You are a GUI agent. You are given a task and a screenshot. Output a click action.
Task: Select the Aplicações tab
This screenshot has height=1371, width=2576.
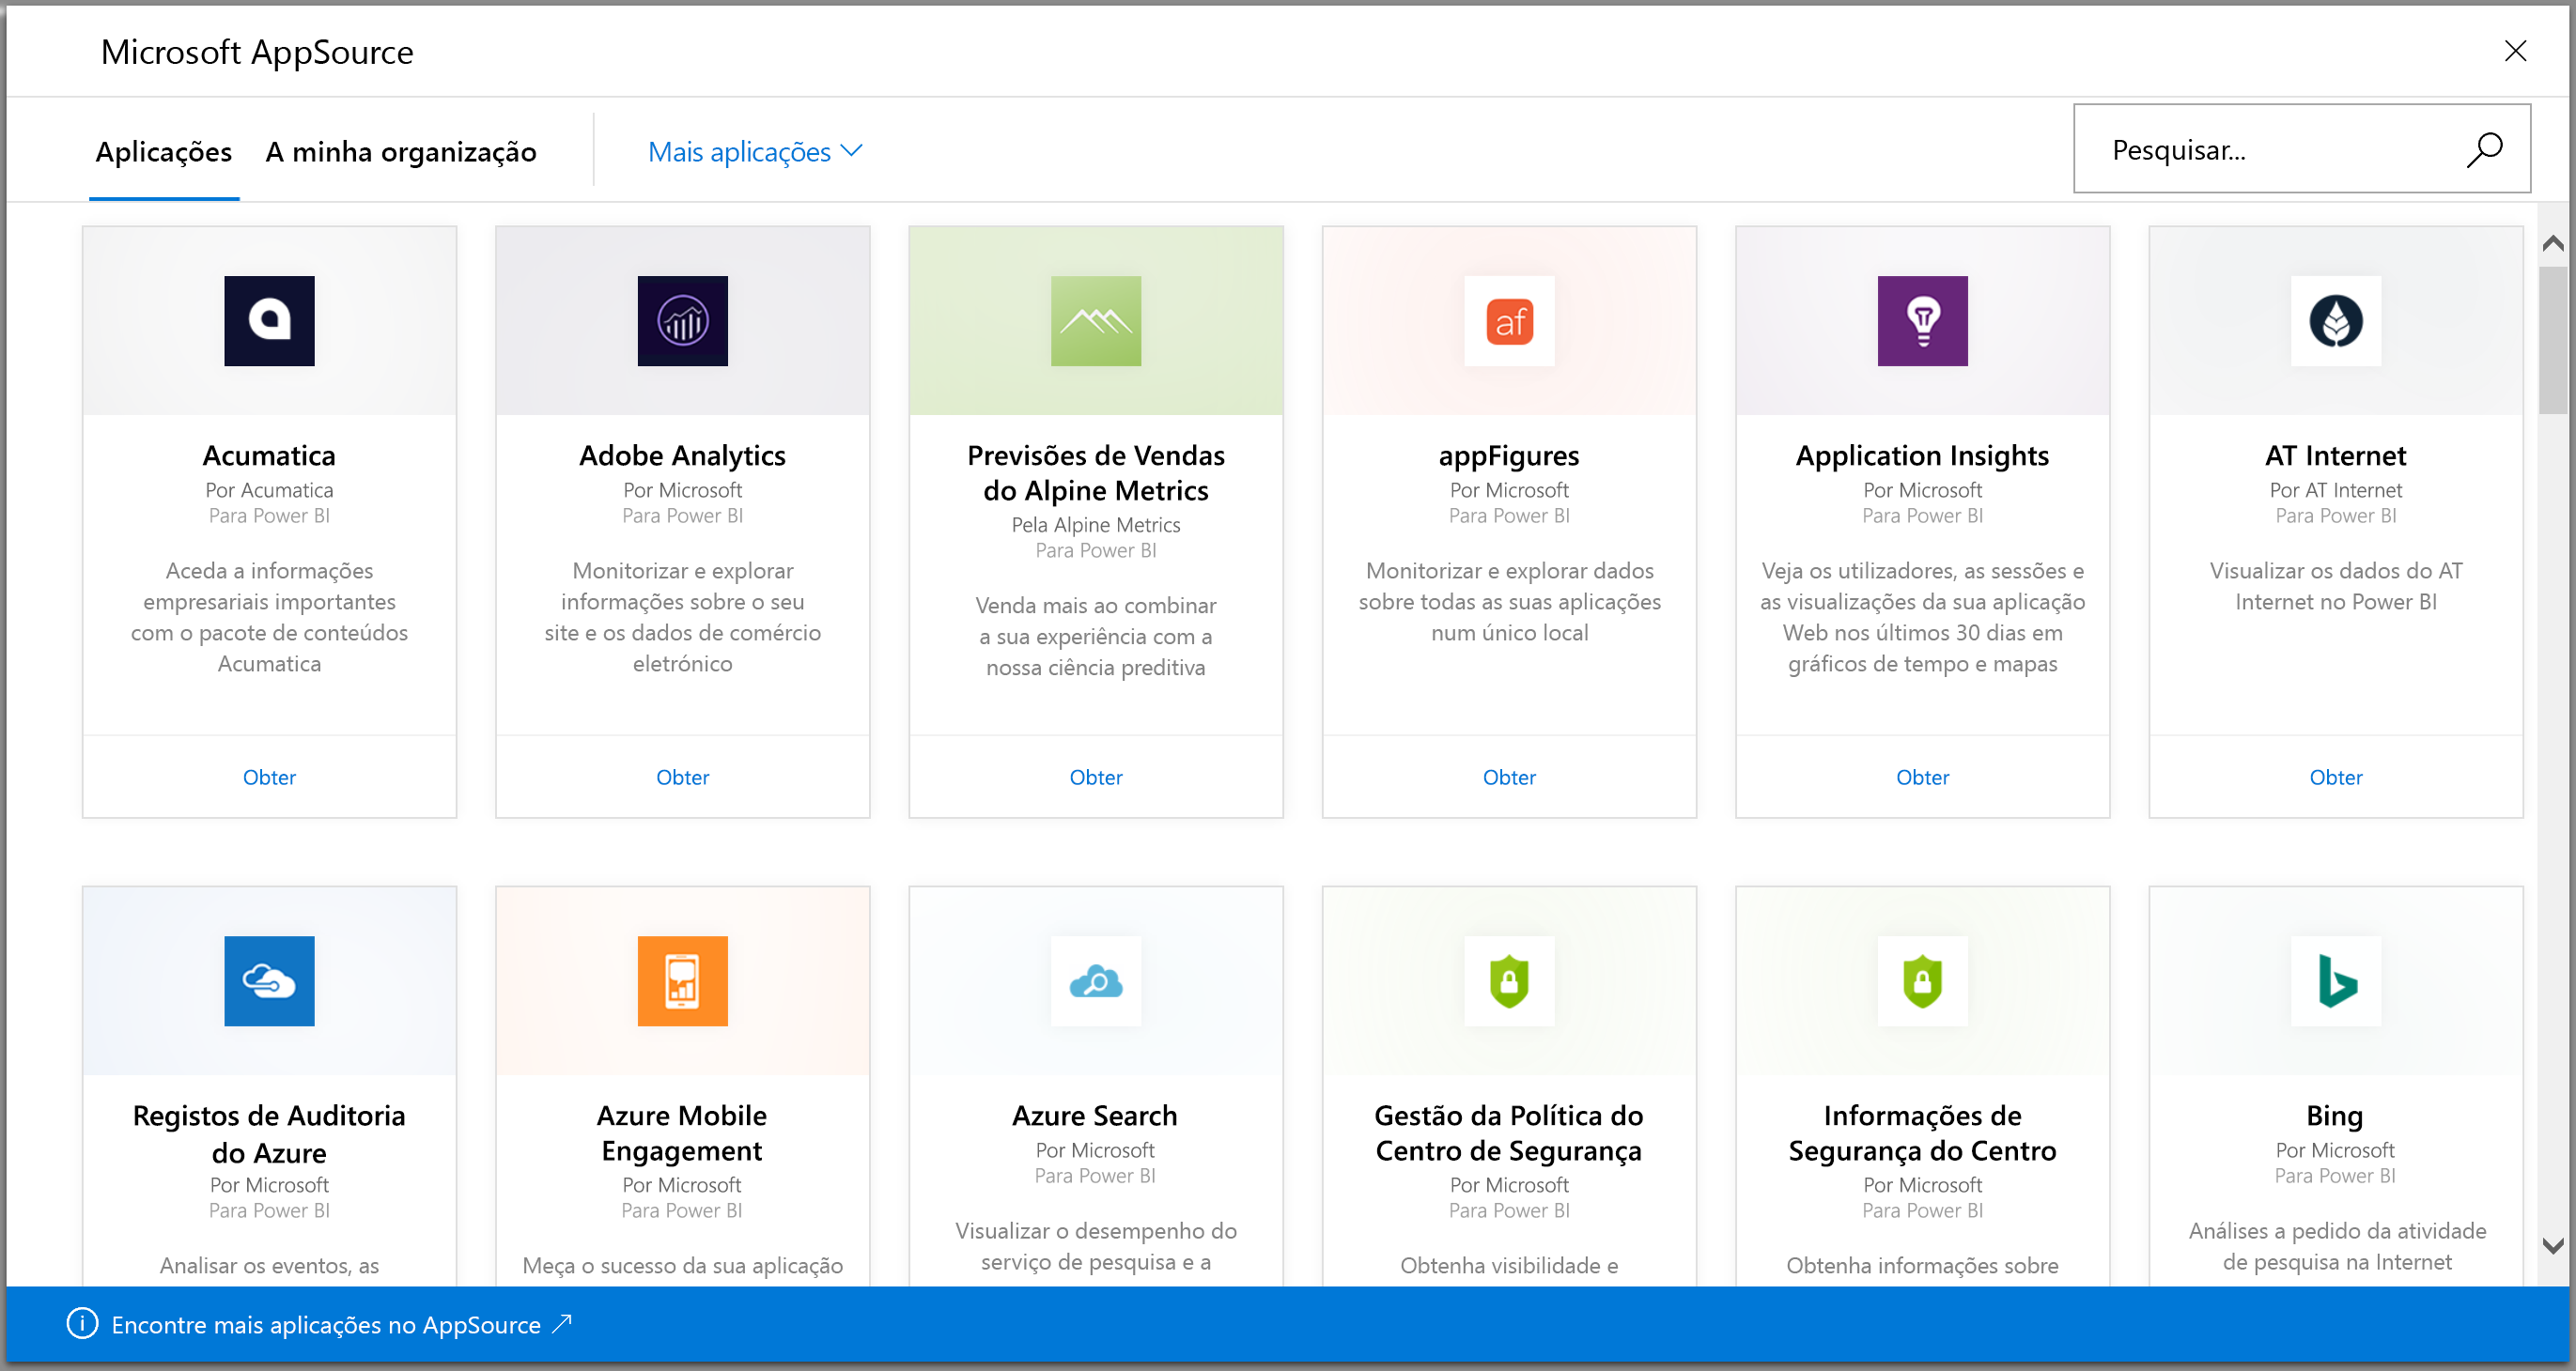[x=165, y=151]
